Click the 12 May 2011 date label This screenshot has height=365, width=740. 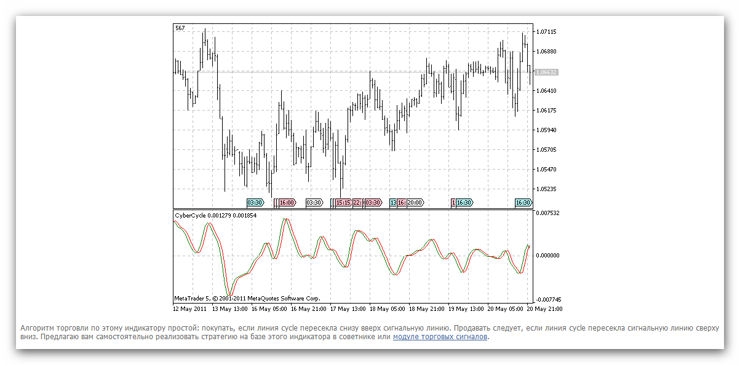pyautogui.click(x=190, y=308)
